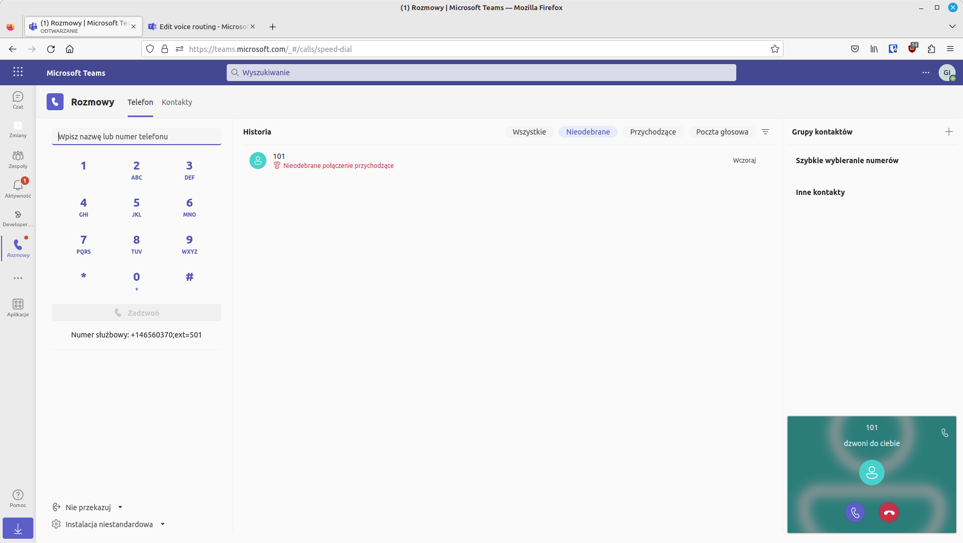Filter history by Wszystkie

[529, 132]
